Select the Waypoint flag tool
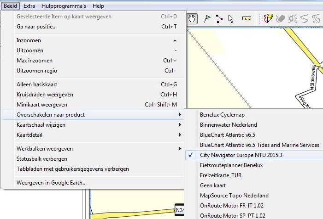 point(207,19)
